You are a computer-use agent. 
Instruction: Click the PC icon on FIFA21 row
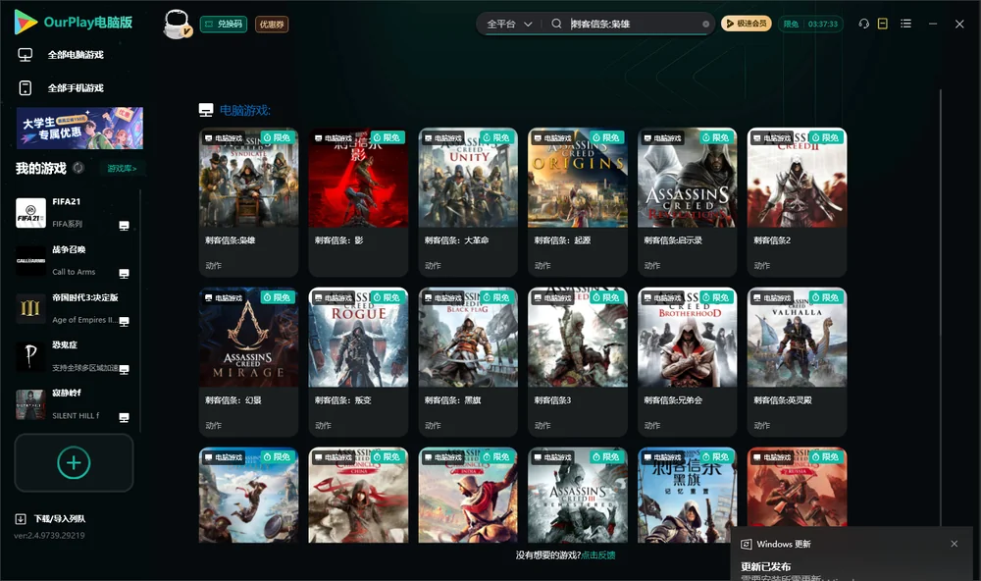(124, 226)
